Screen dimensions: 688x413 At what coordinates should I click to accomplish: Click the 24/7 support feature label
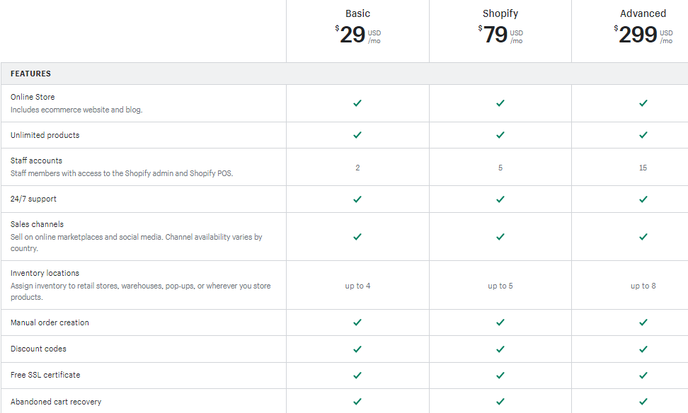coord(33,199)
